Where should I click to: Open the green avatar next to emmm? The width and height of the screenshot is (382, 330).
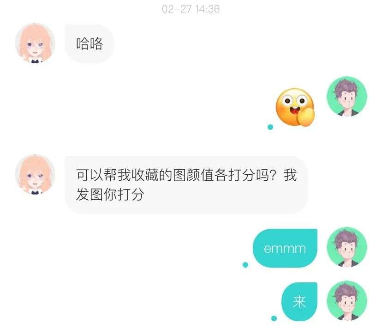point(347,247)
